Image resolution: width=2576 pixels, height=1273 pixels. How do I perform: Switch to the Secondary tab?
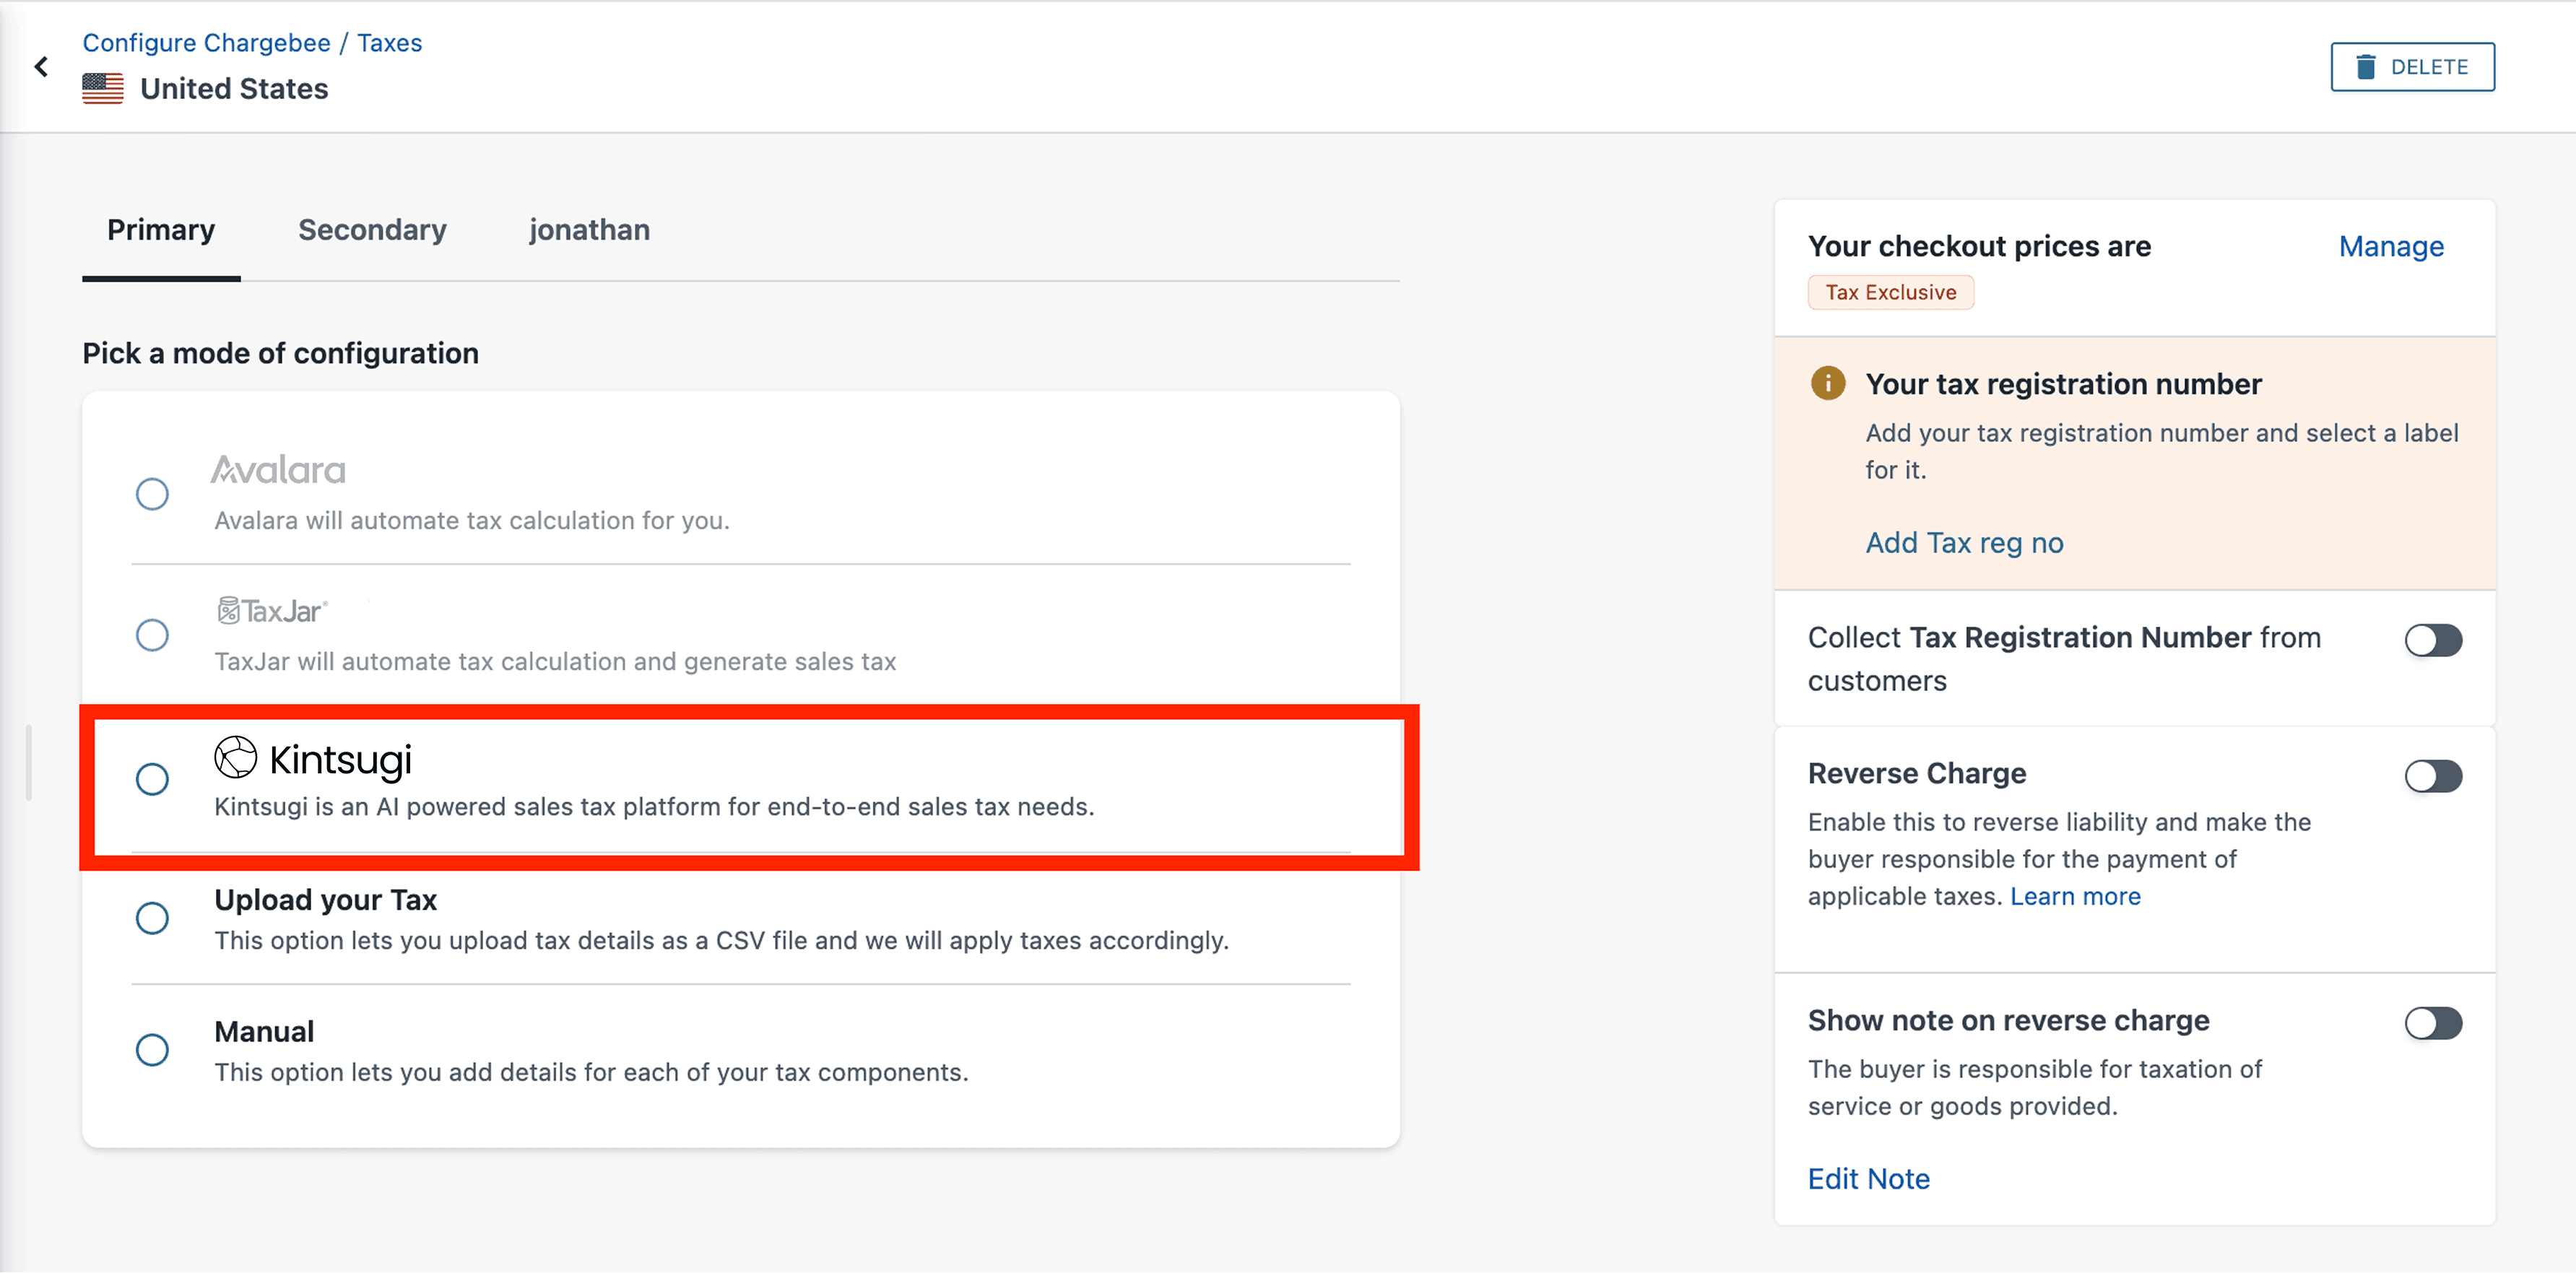[372, 230]
